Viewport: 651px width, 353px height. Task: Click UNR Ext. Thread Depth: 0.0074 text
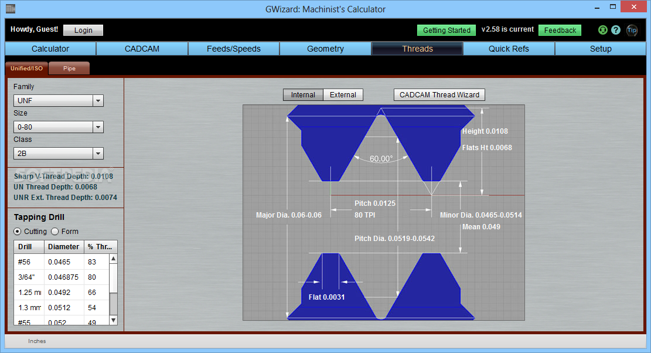pos(65,197)
